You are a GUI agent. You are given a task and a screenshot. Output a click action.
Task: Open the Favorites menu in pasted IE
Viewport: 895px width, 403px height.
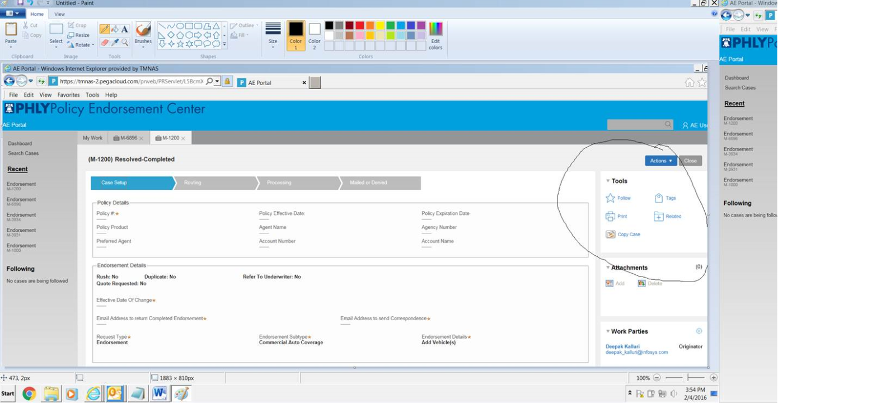click(x=68, y=95)
